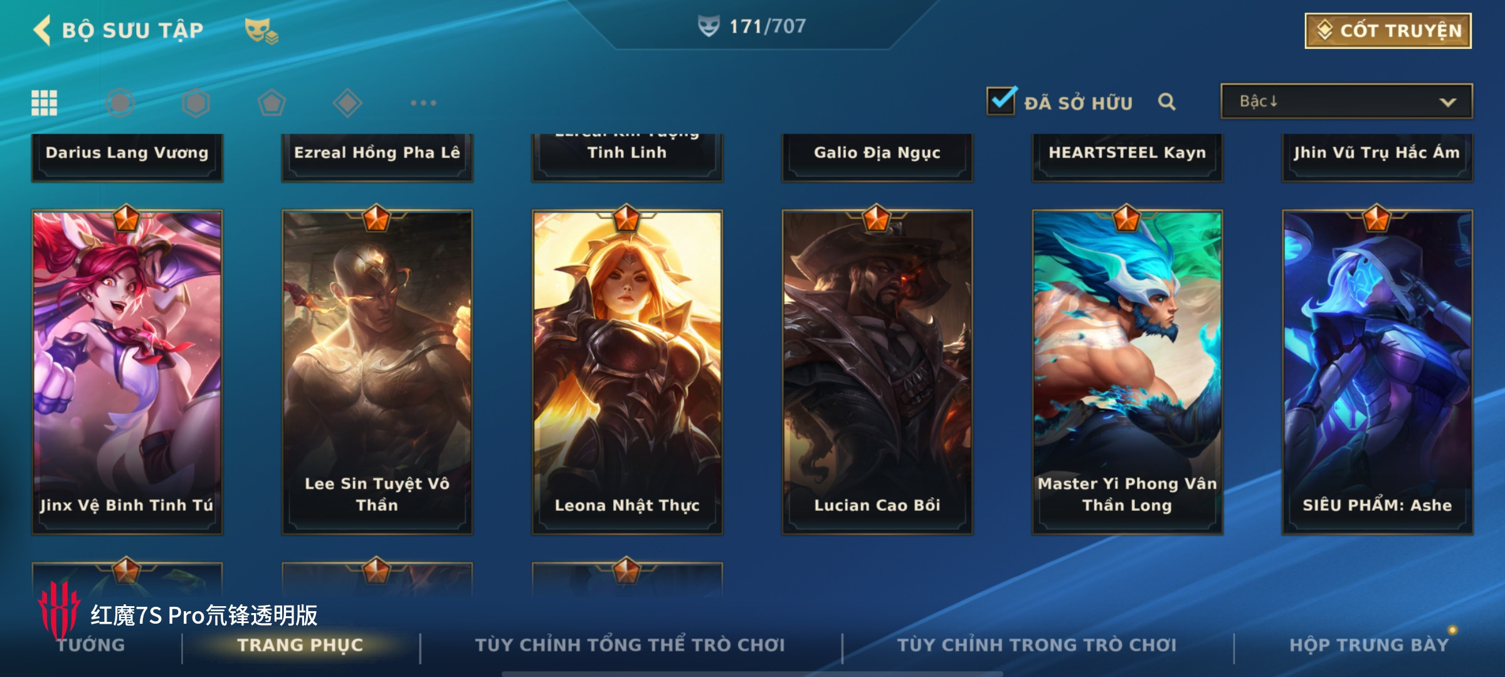This screenshot has width=1505, height=677.
Task: Filter skins by the pentagon rarity icon
Action: click(272, 103)
